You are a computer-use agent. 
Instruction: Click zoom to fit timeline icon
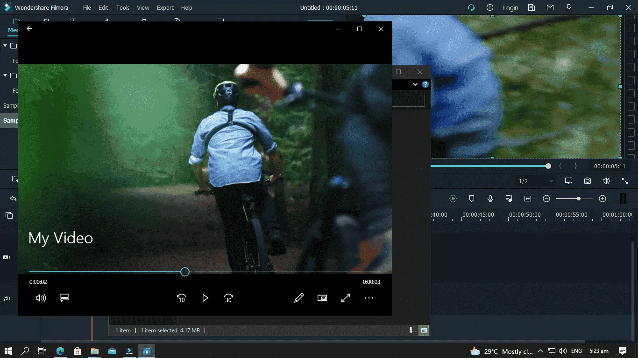[x=528, y=199]
